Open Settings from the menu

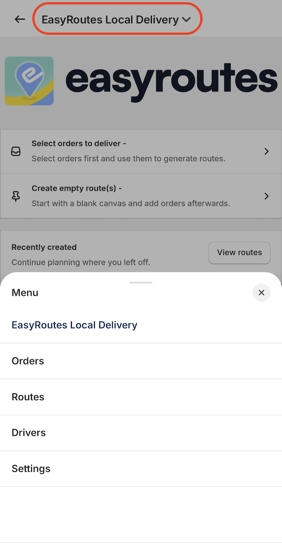coord(31,468)
